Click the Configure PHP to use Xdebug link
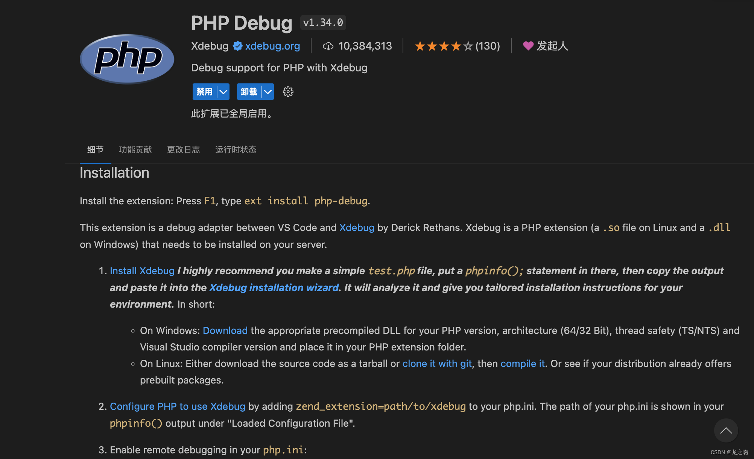This screenshot has width=754, height=459. click(177, 406)
